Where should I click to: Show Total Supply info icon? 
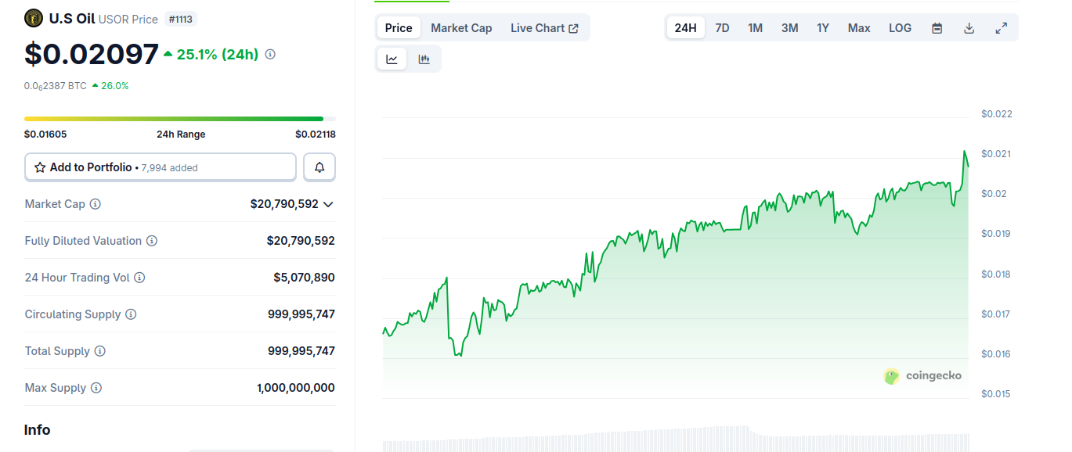[x=100, y=351]
